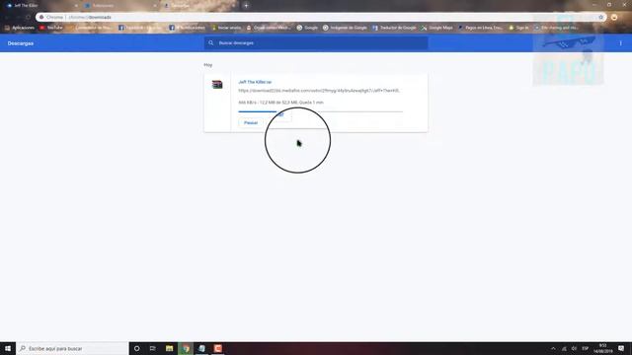Open the Iniciar sesión bookmark
Screen dimensions: 632x355
[226, 28]
